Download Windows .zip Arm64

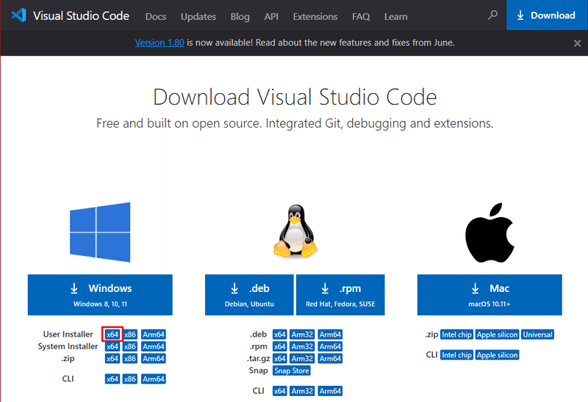(x=154, y=358)
